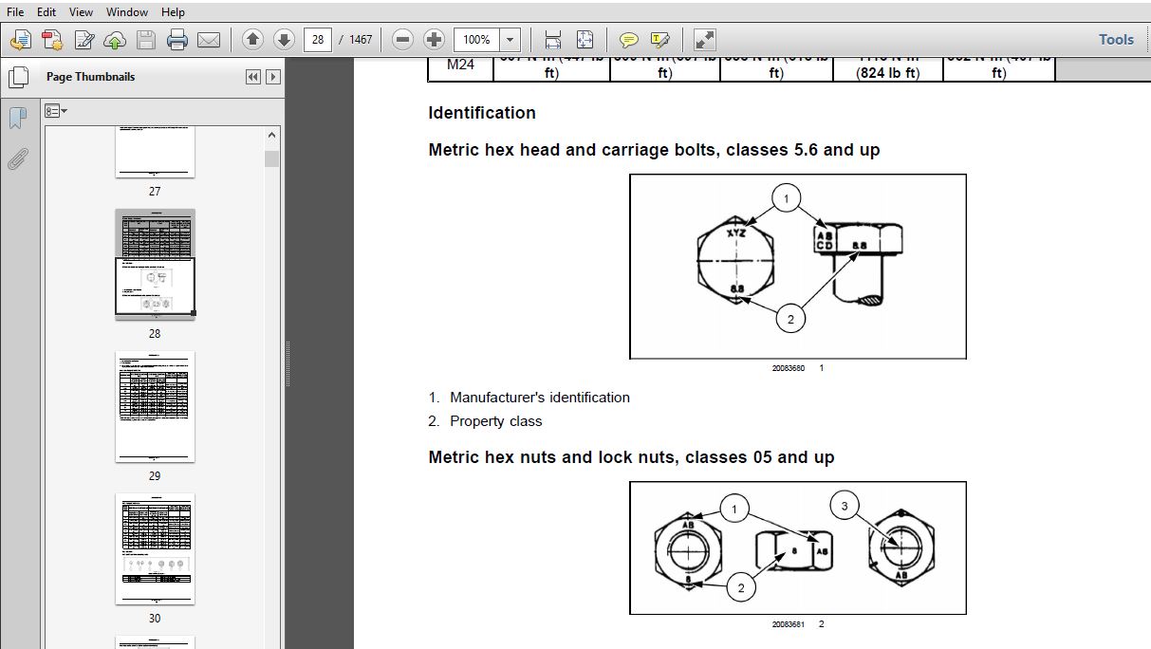Open the thumbnail options dropdown menu
This screenshot has width=1151, height=649.
56,111
